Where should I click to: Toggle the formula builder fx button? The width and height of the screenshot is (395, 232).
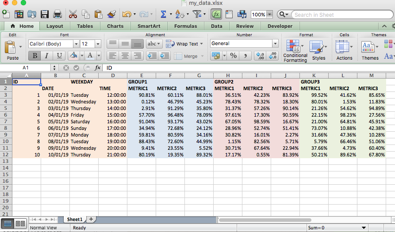coord(216,14)
